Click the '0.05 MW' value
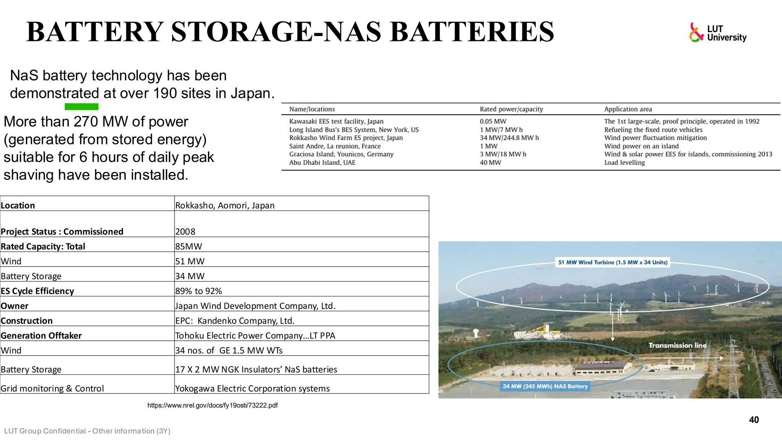Image resolution: width=782 pixels, height=440 pixels. coord(493,121)
